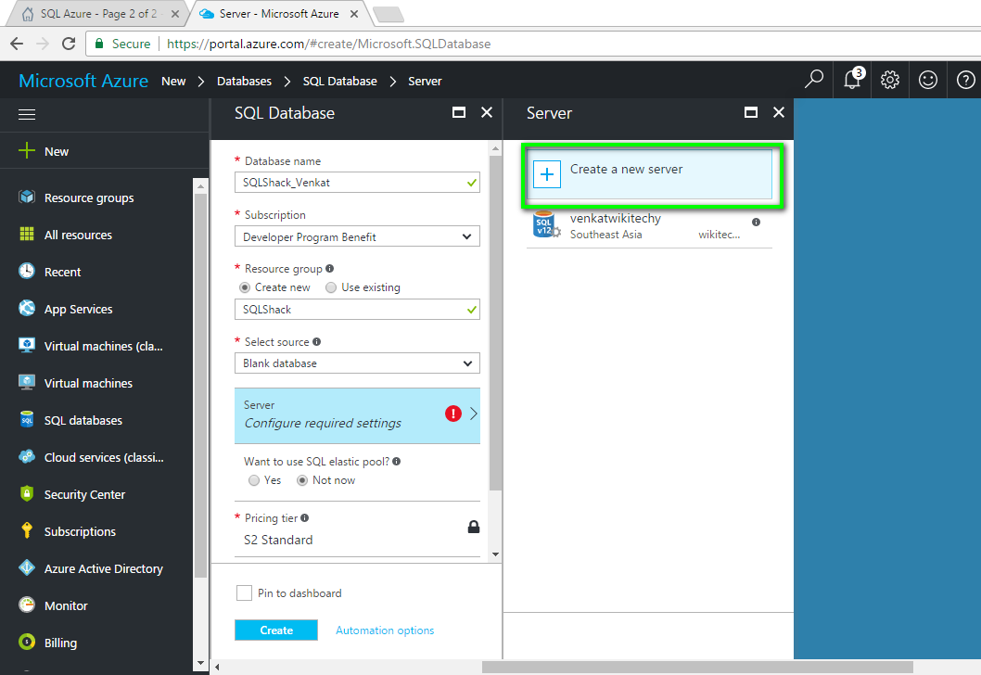Select Create a new server option

coord(650,174)
